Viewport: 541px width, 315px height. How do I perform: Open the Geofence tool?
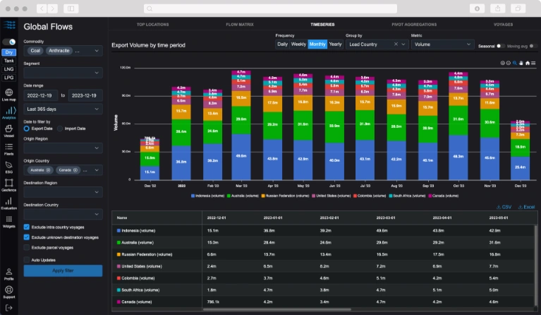tap(9, 185)
